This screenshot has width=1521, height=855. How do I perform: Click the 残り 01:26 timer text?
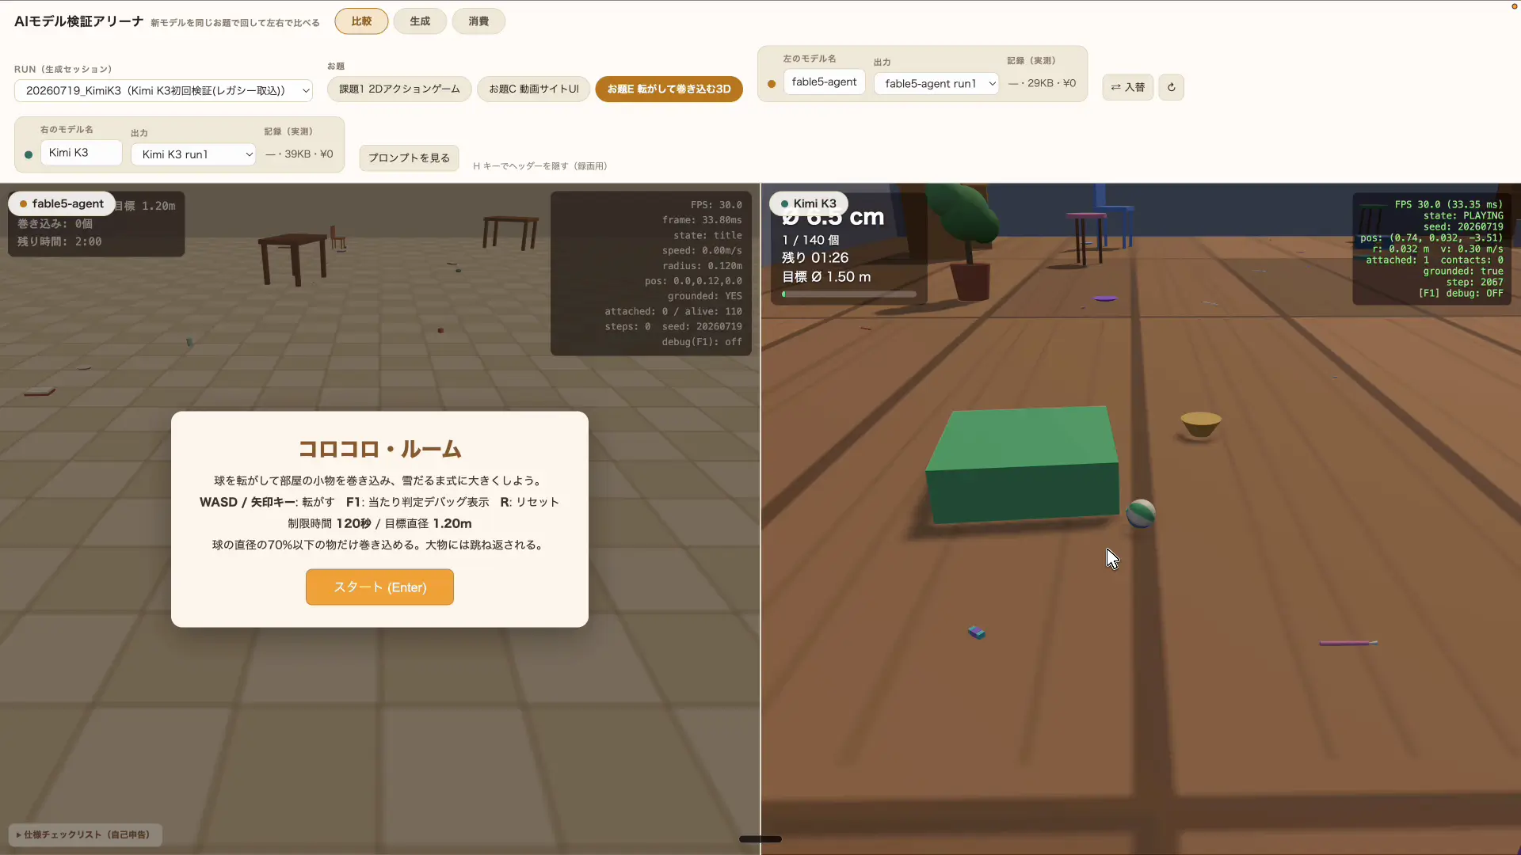(815, 258)
